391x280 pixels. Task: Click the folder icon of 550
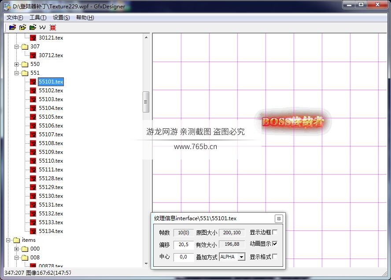(25, 64)
